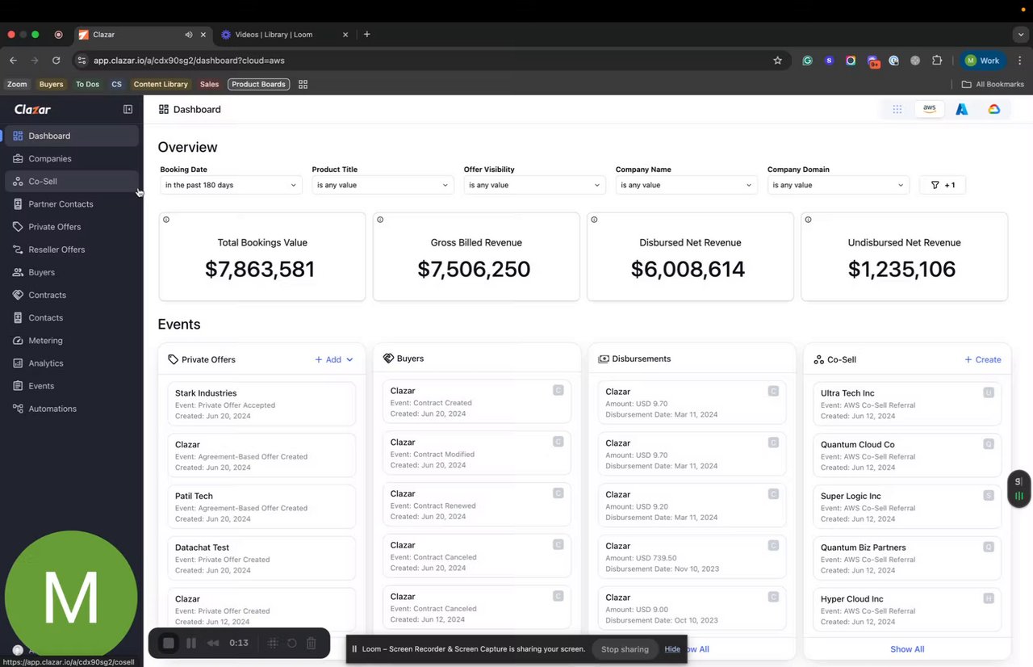This screenshot has width=1033, height=667.
Task: Open the Quantum Cloud Co co-sell event
Action: click(x=907, y=455)
